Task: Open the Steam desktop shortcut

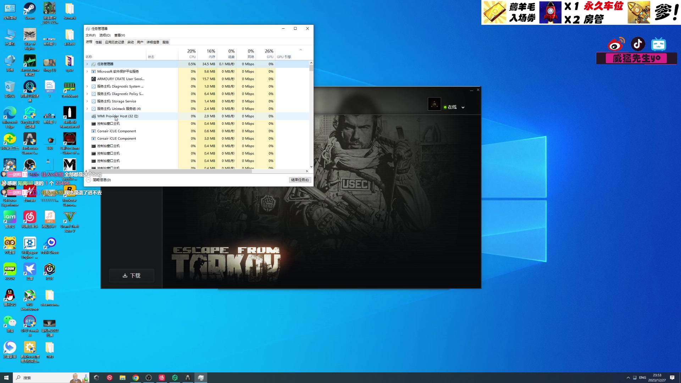Action: coord(30,11)
